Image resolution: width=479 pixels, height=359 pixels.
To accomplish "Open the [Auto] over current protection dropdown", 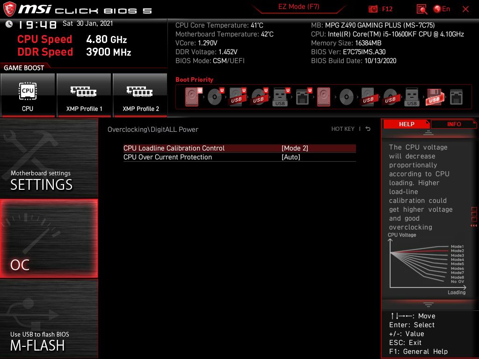I will pyautogui.click(x=291, y=157).
